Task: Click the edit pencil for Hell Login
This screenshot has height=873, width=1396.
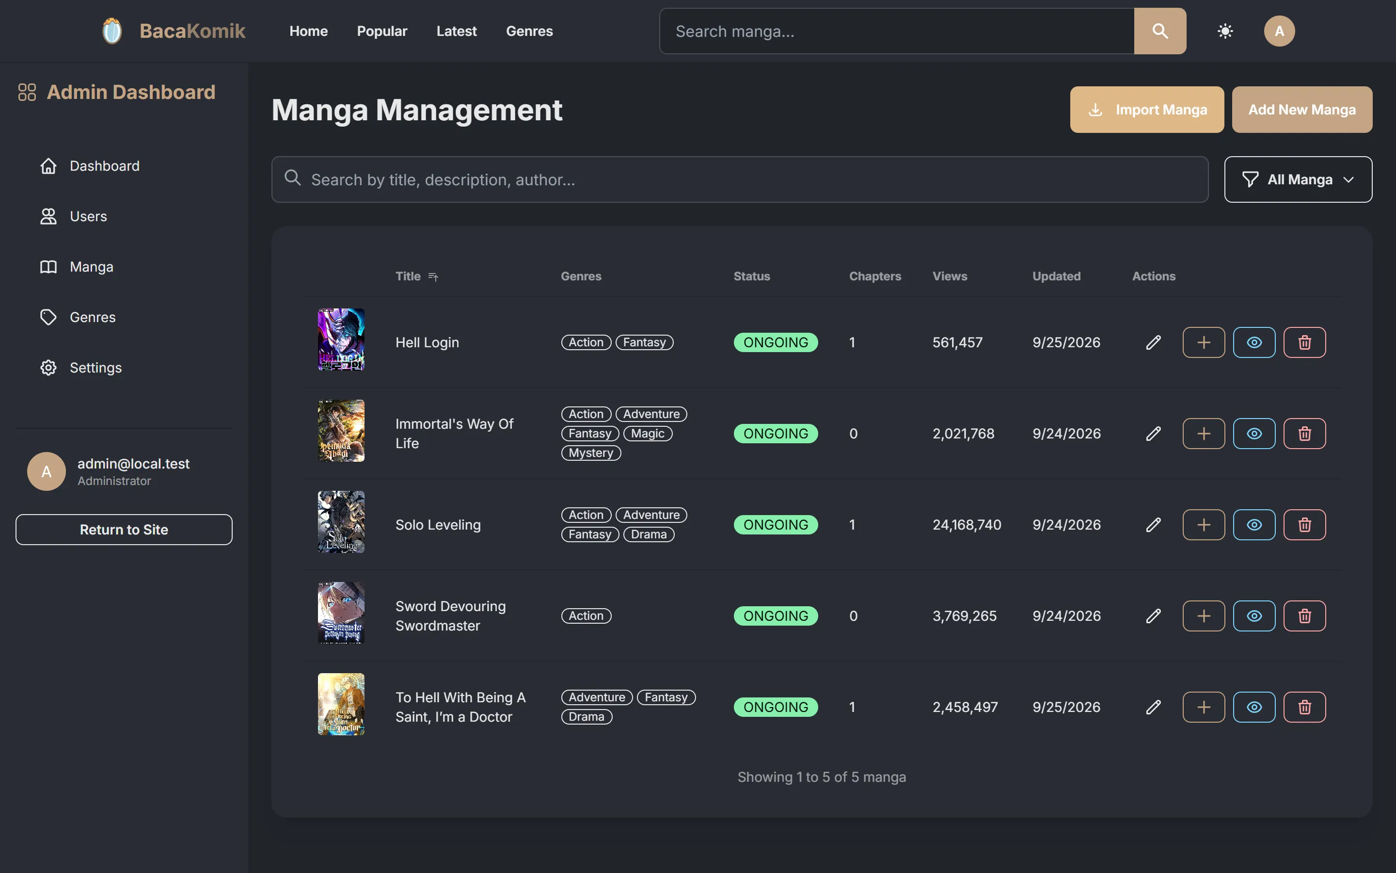Action: tap(1153, 342)
